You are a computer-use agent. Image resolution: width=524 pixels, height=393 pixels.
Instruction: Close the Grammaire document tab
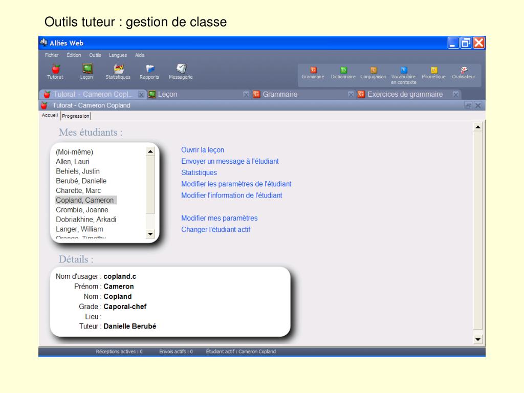pyautogui.click(x=351, y=95)
